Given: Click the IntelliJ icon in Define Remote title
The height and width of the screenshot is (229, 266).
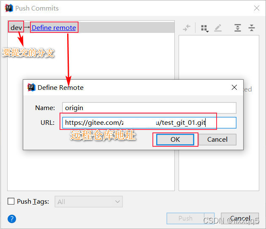Looking at the screenshot, I should [x=31, y=87].
